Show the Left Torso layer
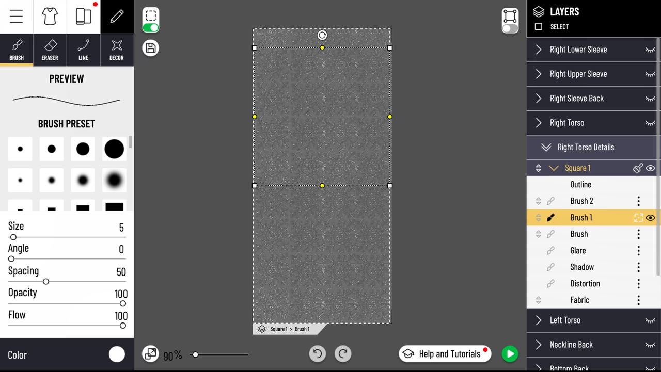661x372 pixels. tap(650, 320)
